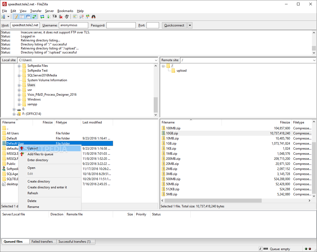Toggle transfer queue display toolbar button
This screenshot has height=252, width=317.
34,17
